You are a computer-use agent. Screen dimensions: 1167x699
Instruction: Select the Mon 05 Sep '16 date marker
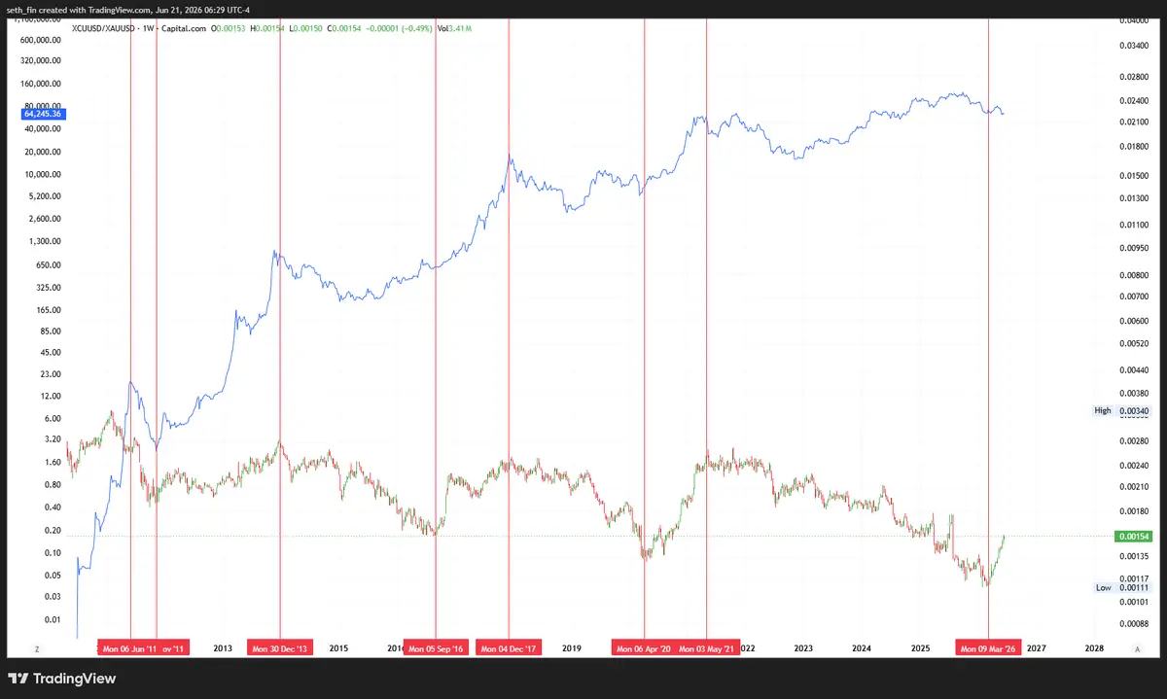(x=436, y=647)
